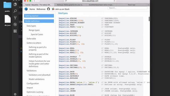Open the Model definition section
Image resolution: width=170 pixels, height=96 pixels.
[x=39, y=21]
